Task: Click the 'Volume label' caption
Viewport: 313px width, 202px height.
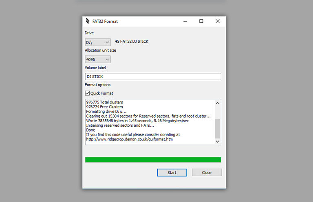Action: (95, 68)
